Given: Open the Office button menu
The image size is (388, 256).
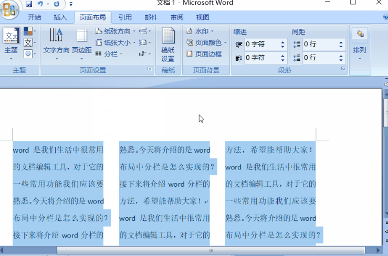Looking at the screenshot, I should click(x=9, y=10).
